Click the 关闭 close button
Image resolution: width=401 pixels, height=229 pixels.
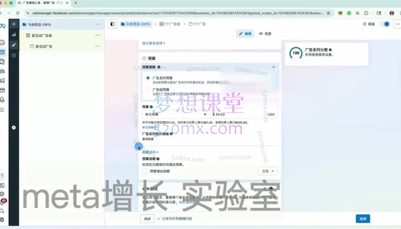147,219
